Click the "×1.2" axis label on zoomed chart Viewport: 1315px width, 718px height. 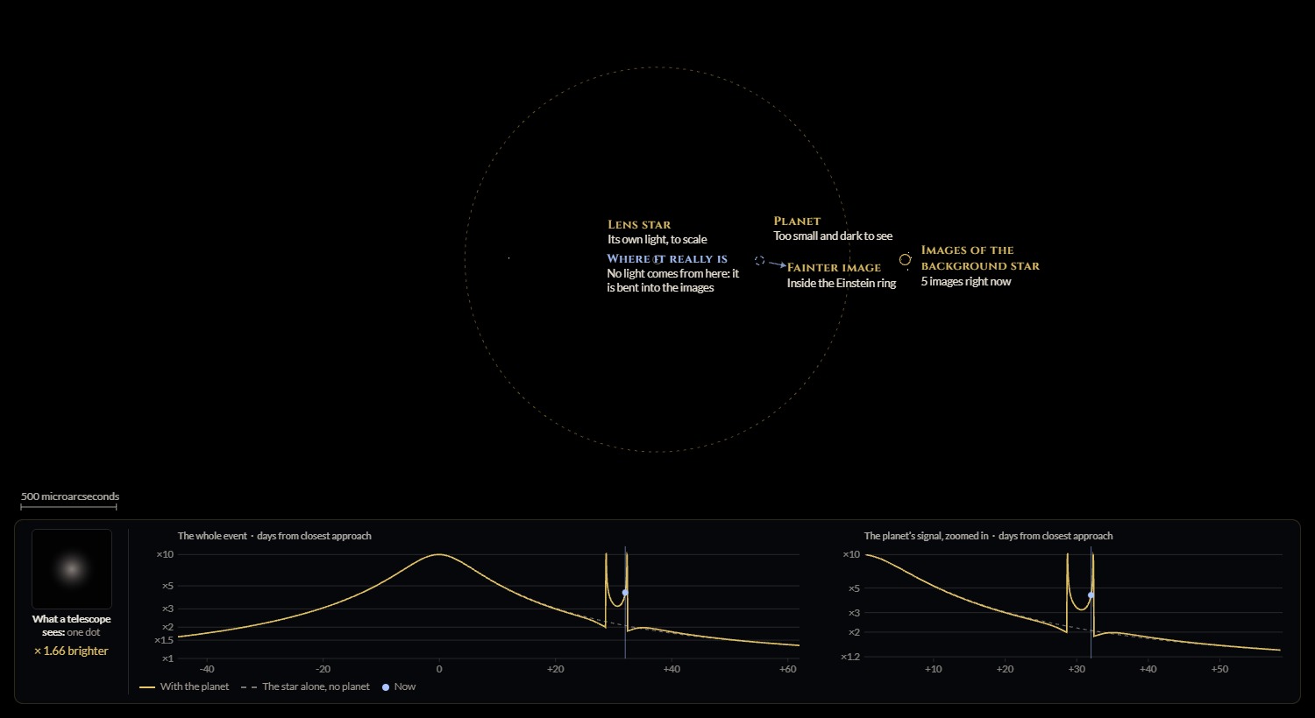pyautogui.click(x=850, y=657)
